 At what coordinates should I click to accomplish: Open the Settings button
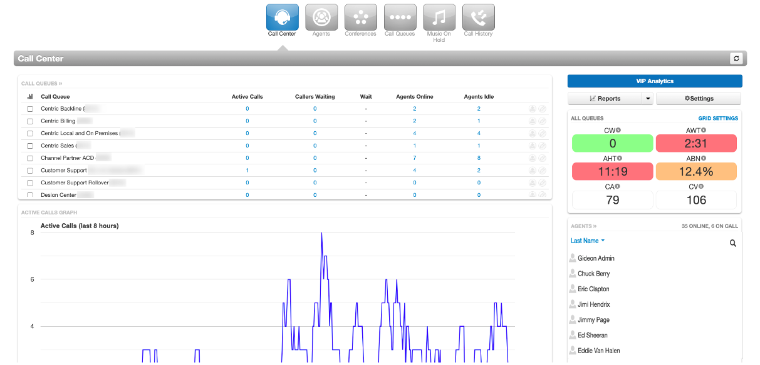(699, 99)
